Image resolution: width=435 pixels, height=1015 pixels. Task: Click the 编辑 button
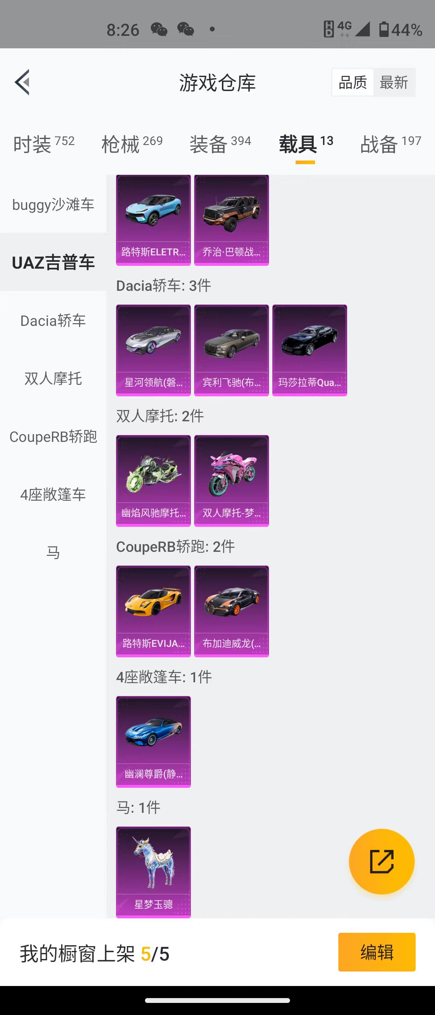tap(377, 952)
